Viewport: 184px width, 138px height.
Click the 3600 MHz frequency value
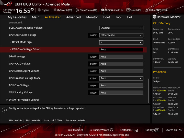158,33
